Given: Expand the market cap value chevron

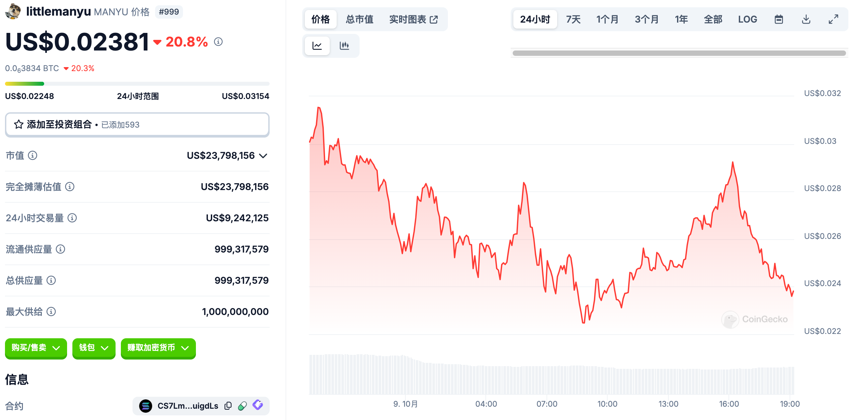Looking at the screenshot, I should pyautogui.click(x=263, y=156).
